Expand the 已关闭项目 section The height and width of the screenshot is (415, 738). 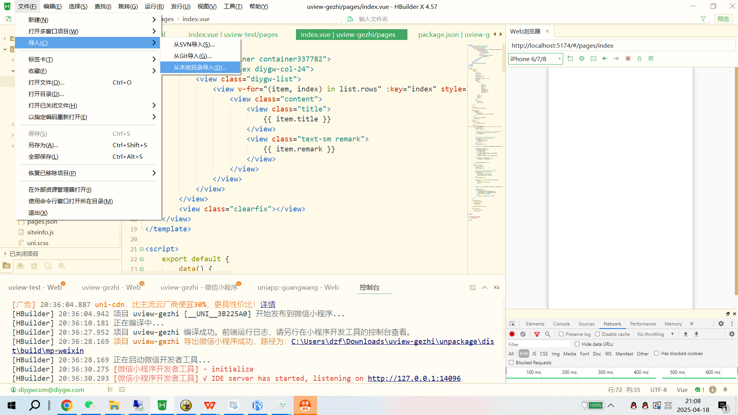coord(24,254)
